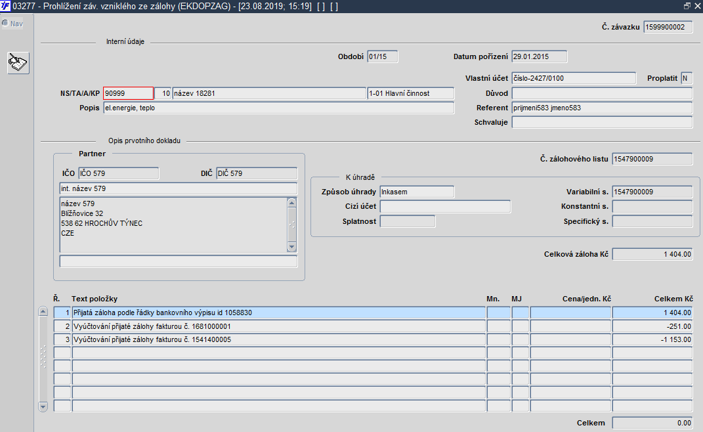Click the NS field containing 90999
The height and width of the screenshot is (432, 703).
[128, 93]
